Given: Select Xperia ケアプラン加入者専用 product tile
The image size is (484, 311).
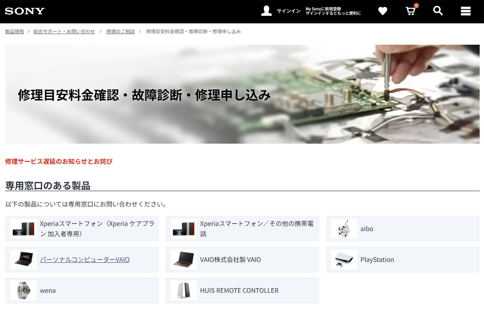Looking at the screenshot, I should 97,229.
